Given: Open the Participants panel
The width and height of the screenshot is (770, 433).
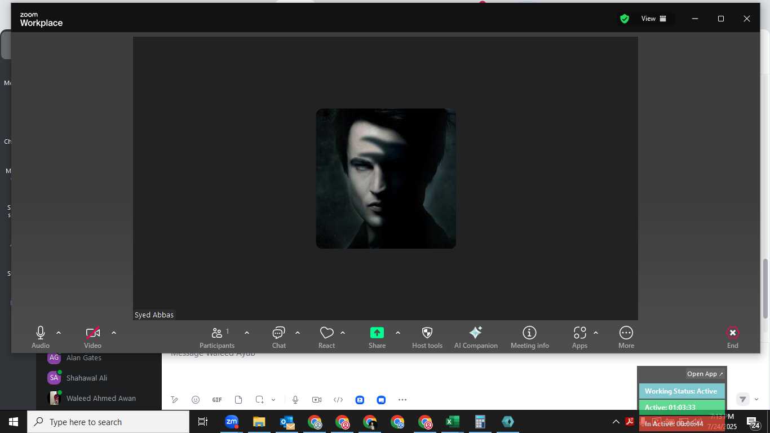Looking at the screenshot, I should (217, 337).
